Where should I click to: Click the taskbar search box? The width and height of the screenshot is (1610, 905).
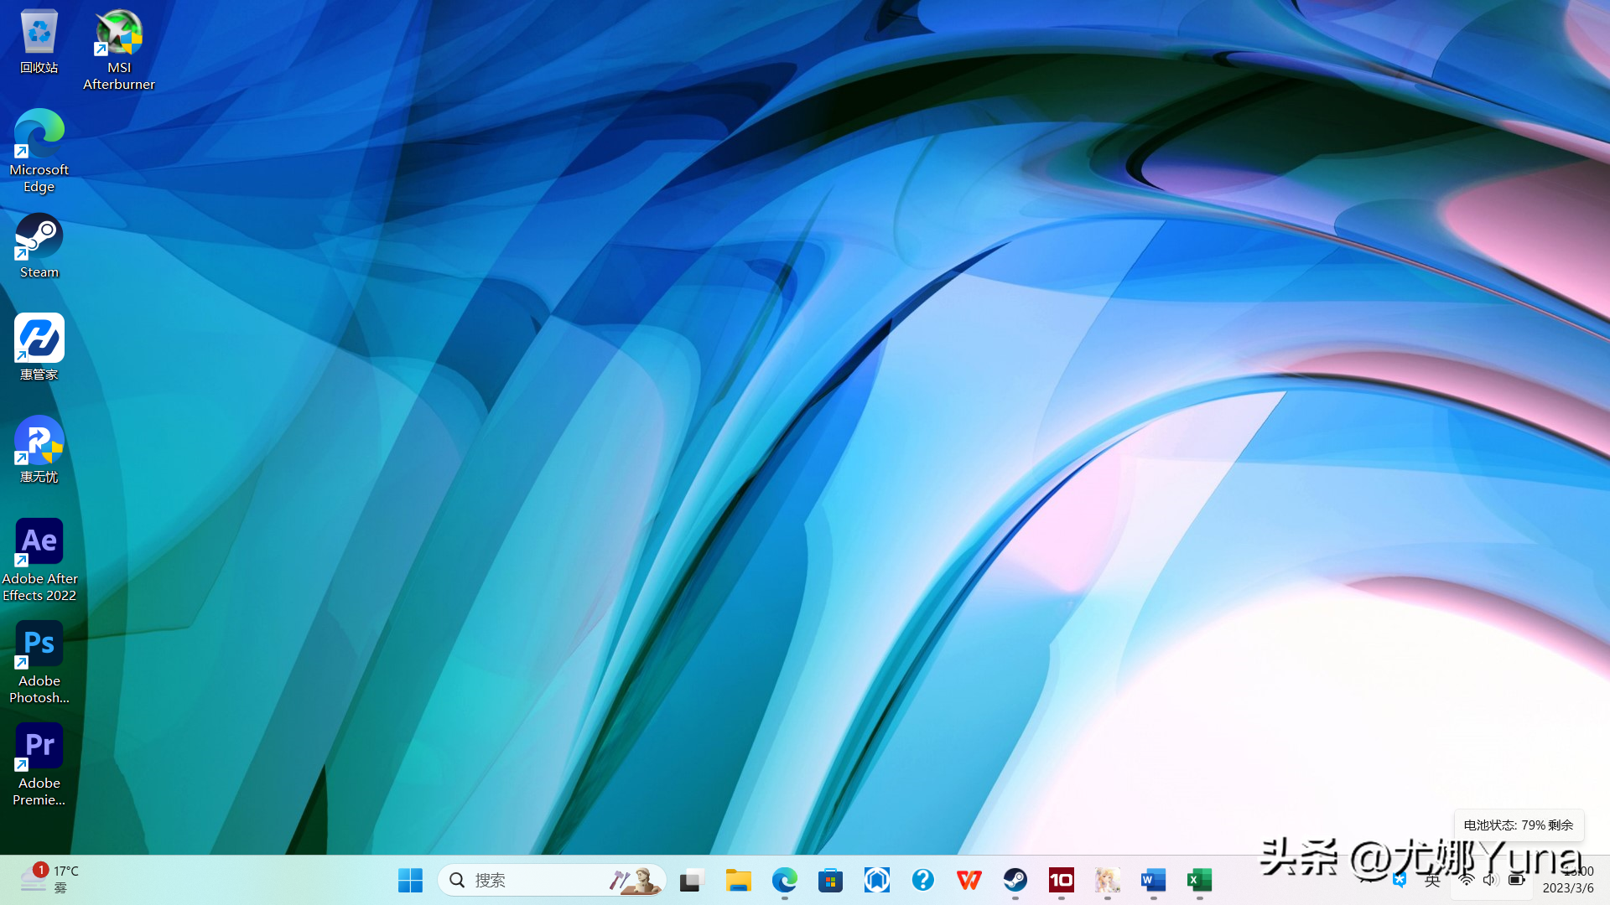pyautogui.click(x=552, y=880)
